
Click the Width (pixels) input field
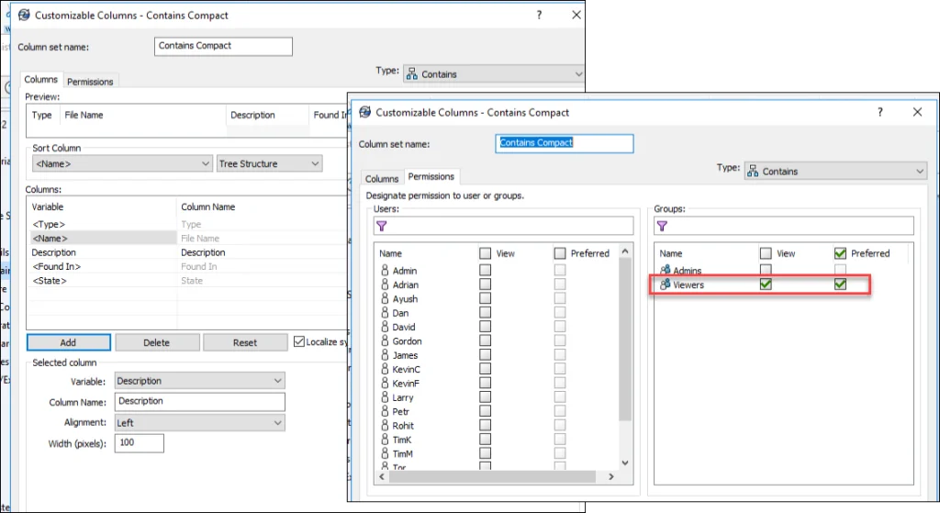point(140,444)
